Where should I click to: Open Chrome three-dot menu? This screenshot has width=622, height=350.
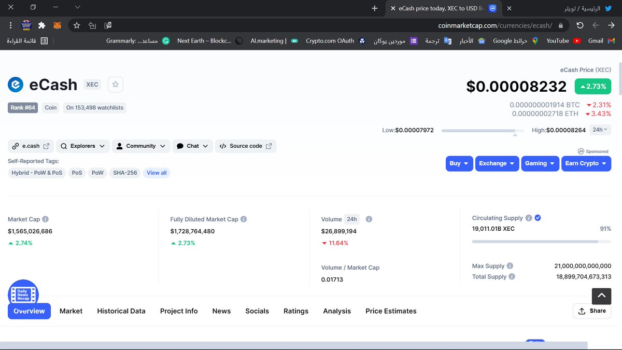pos(10,25)
